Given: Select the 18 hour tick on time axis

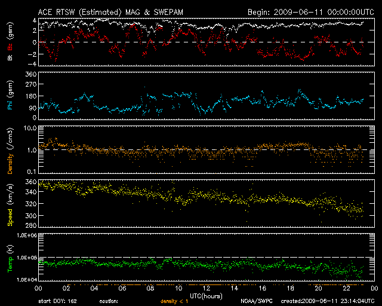Looking at the screenshot, I should coord(291,288).
